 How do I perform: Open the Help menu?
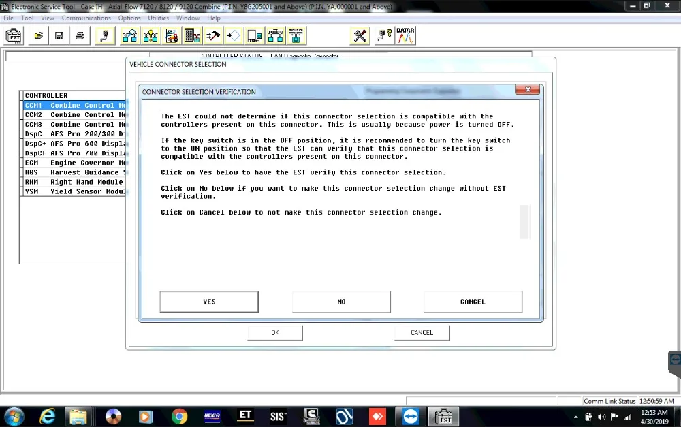click(213, 18)
